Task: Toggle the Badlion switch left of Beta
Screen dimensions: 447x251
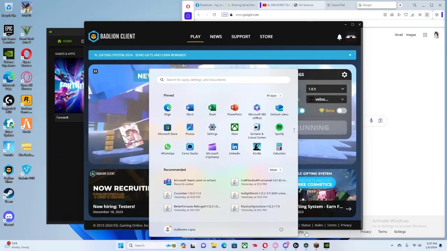Action: tap(302, 111)
